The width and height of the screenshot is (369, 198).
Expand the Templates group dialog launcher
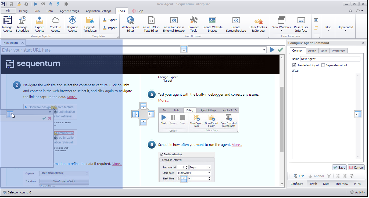pyautogui.click(x=118, y=37)
